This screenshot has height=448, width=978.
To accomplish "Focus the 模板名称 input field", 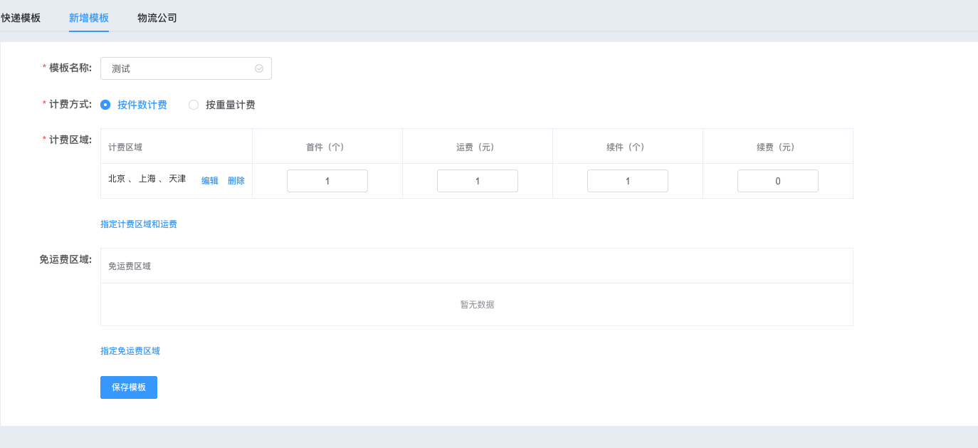I will tap(178, 68).
